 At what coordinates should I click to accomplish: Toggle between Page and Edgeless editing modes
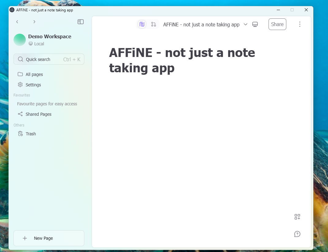pos(147,24)
